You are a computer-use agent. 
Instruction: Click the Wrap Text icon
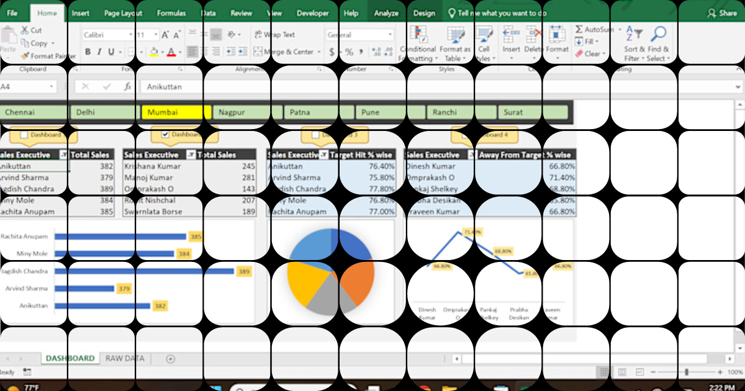point(258,35)
